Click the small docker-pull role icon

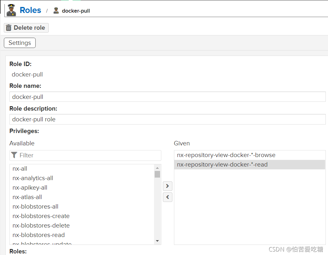tap(56, 11)
